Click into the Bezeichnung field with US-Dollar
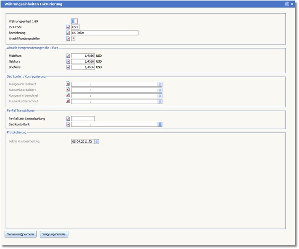The height and width of the screenshot is (249, 299). point(105,33)
